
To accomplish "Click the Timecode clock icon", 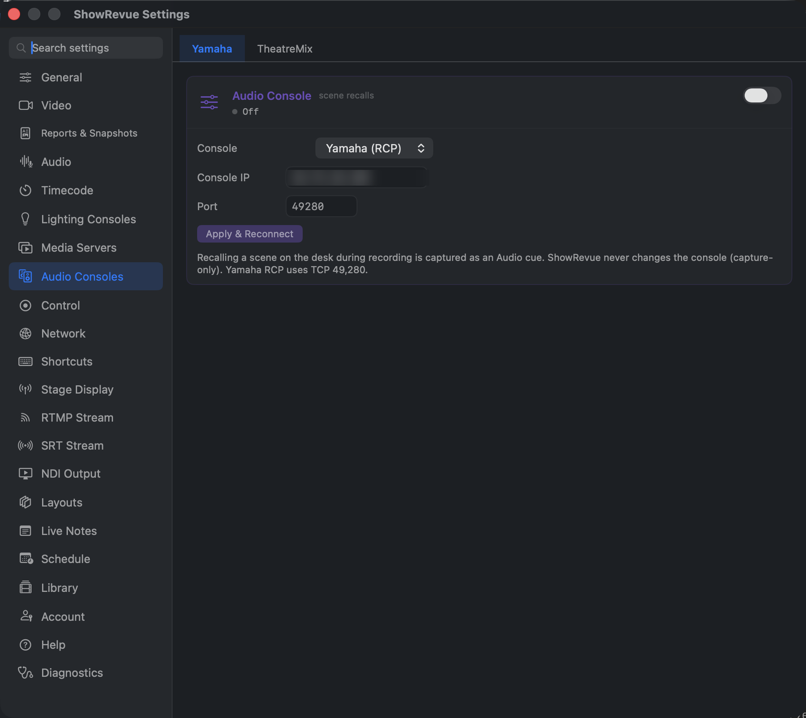I will [26, 190].
